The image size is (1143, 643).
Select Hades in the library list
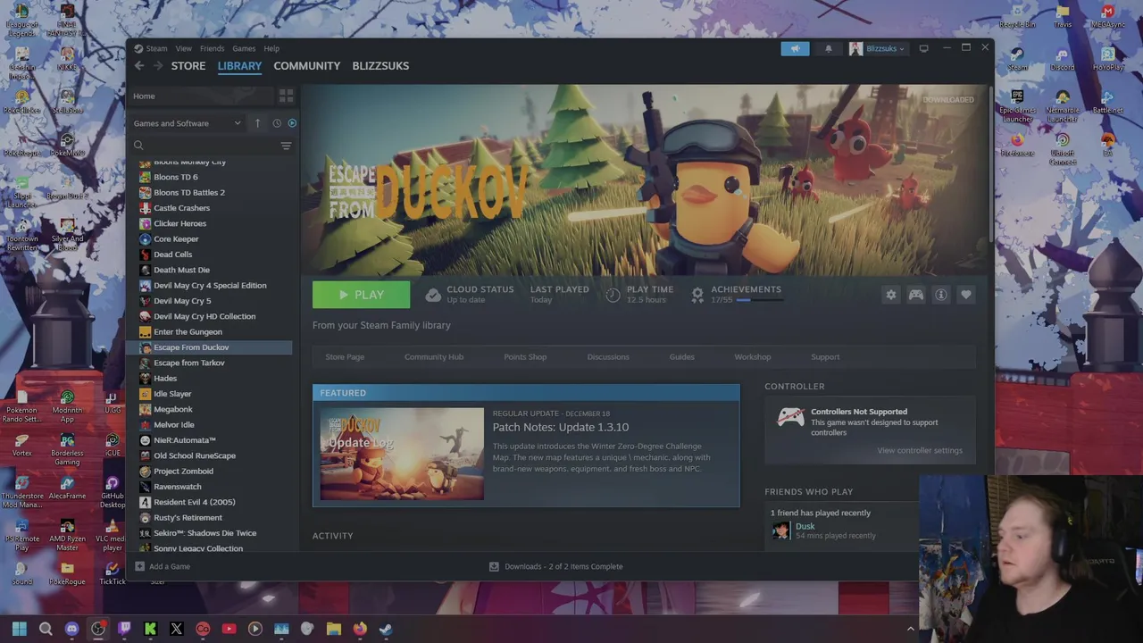[165, 378]
